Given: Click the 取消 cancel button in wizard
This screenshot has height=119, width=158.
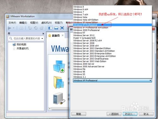Looking at the screenshot, I should [146, 114].
